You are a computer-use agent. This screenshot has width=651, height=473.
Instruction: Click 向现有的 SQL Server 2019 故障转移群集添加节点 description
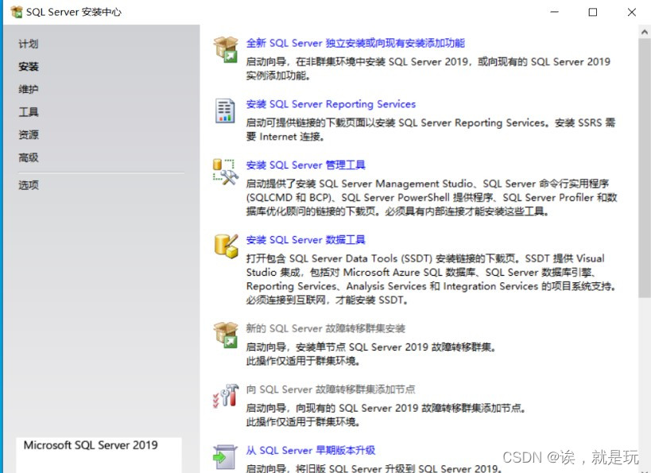[x=386, y=409]
